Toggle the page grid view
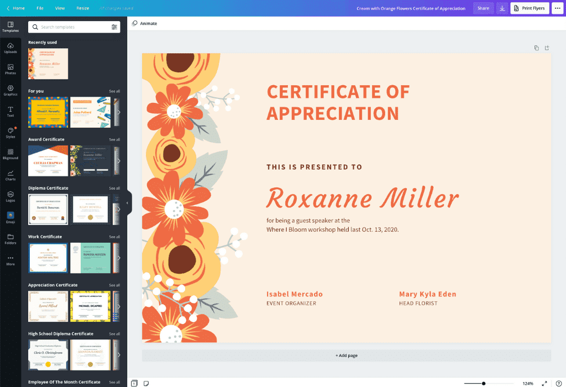This screenshot has height=387, width=566. pyautogui.click(x=133, y=382)
